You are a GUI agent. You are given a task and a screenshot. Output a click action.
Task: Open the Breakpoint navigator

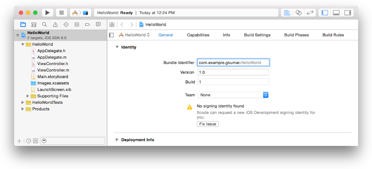(x=87, y=25)
